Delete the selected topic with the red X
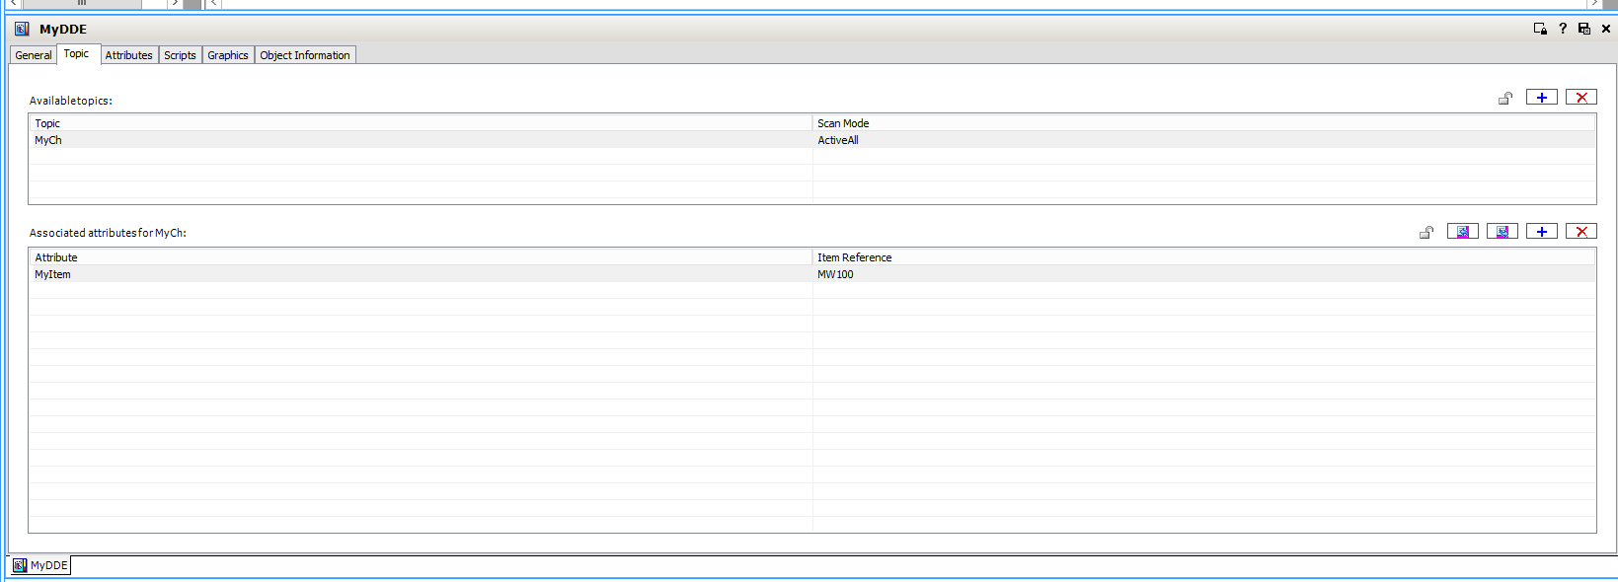This screenshot has height=582, width=1618. pyautogui.click(x=1580, y=97)
